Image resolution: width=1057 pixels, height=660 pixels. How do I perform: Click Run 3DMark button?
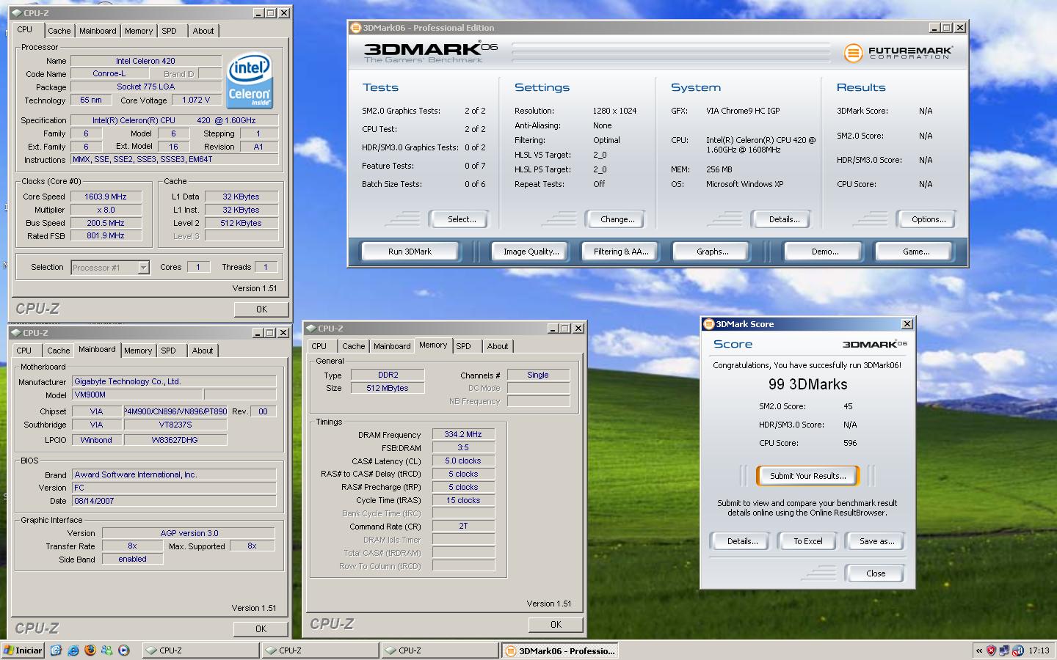click(410, 252)
